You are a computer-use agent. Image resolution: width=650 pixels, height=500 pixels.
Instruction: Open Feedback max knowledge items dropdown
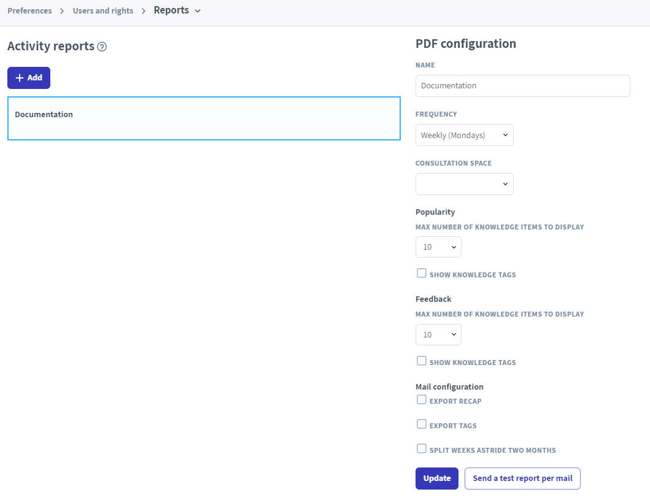pos(438,334)
